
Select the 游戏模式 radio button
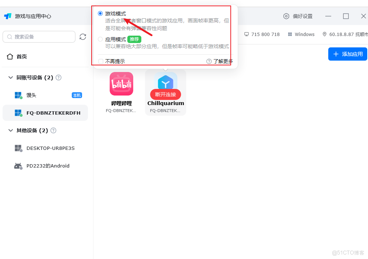(x=100, y=13)
